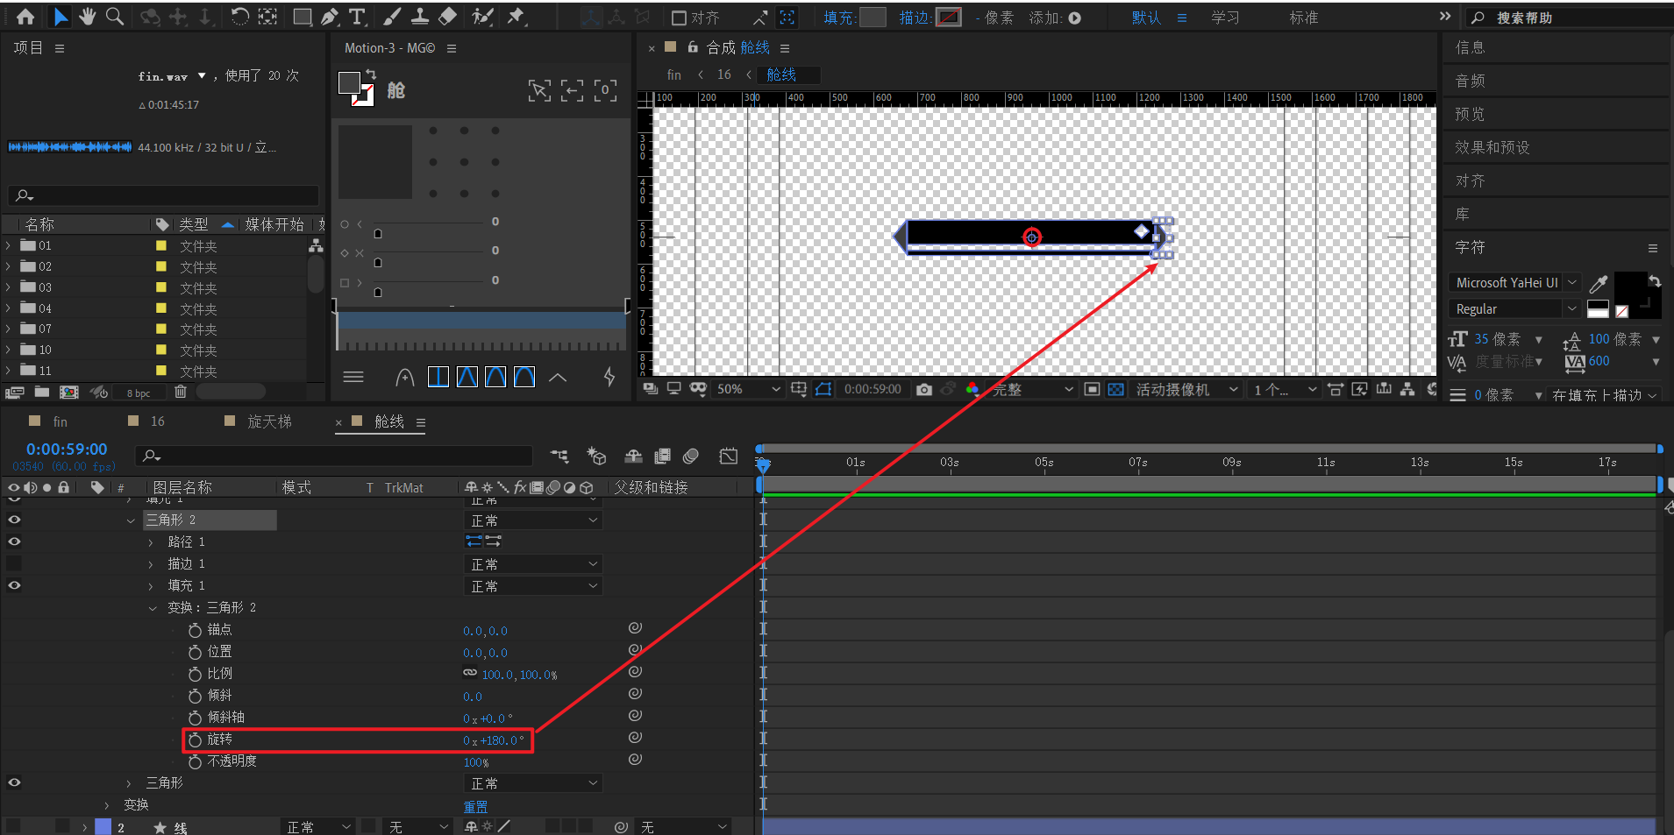The image size is (1674, 835).
Task: Select the Eraser tool
Action: pos(447,17)
